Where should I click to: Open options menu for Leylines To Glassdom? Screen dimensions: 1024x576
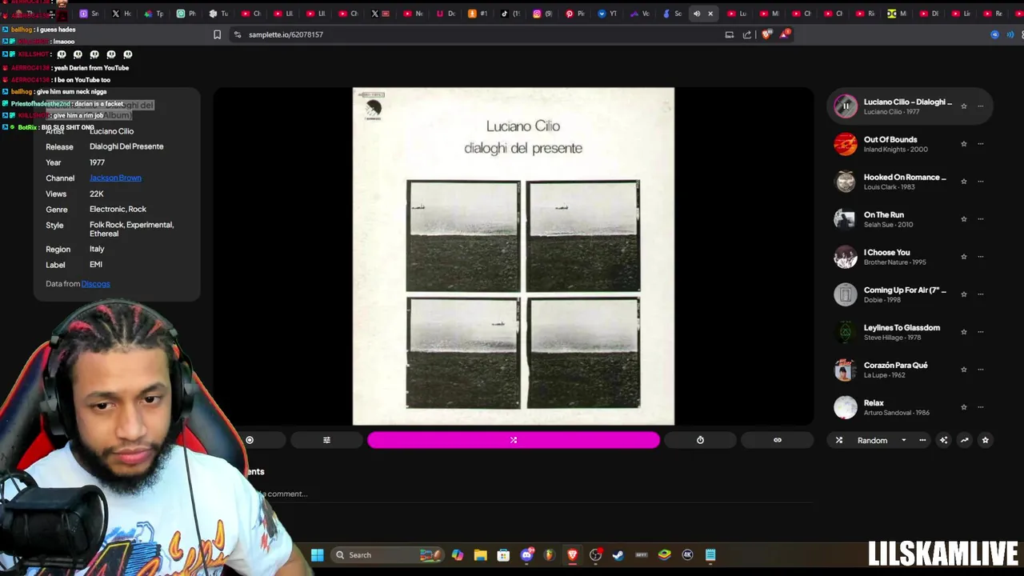(981, 332)
